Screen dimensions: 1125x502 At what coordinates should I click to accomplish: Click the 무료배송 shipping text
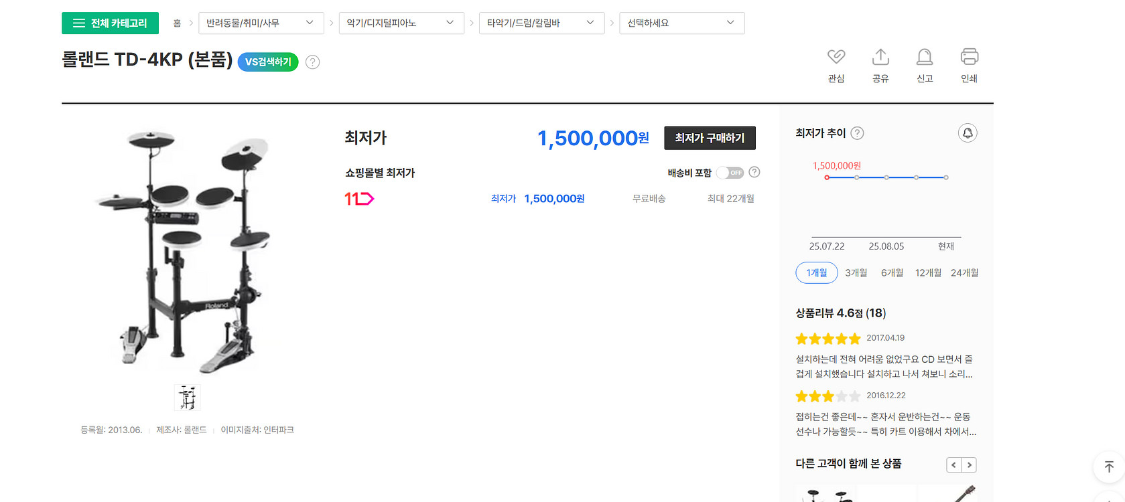click(649, 199)
